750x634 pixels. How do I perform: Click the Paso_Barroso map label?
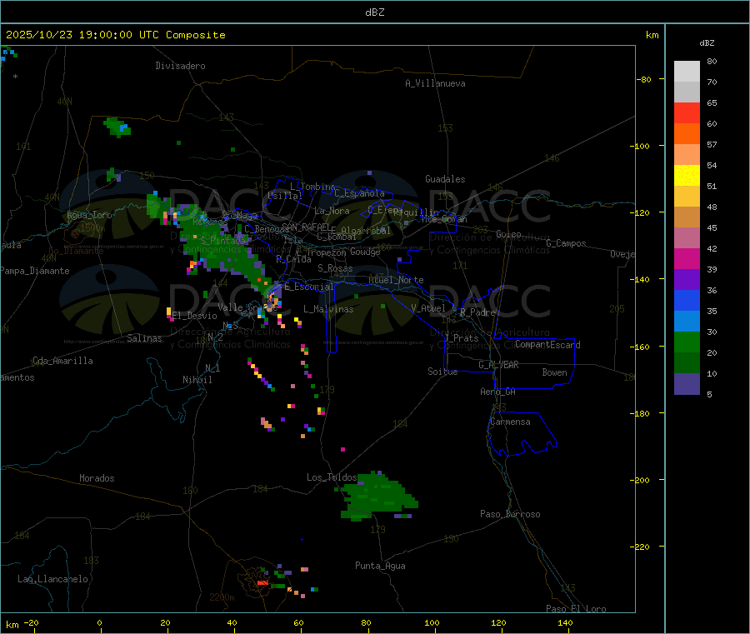tap(510, 514)
